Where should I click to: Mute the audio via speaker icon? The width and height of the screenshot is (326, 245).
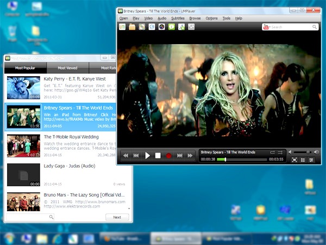click(291, 152)
